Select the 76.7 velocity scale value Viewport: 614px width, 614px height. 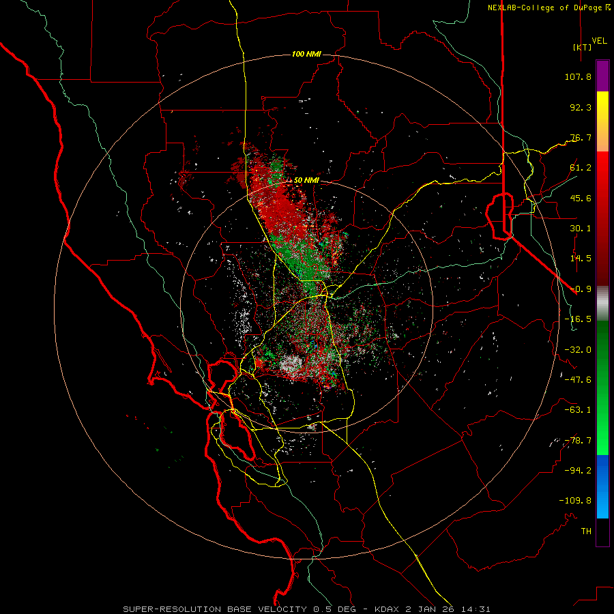click(x=581, y=137)
